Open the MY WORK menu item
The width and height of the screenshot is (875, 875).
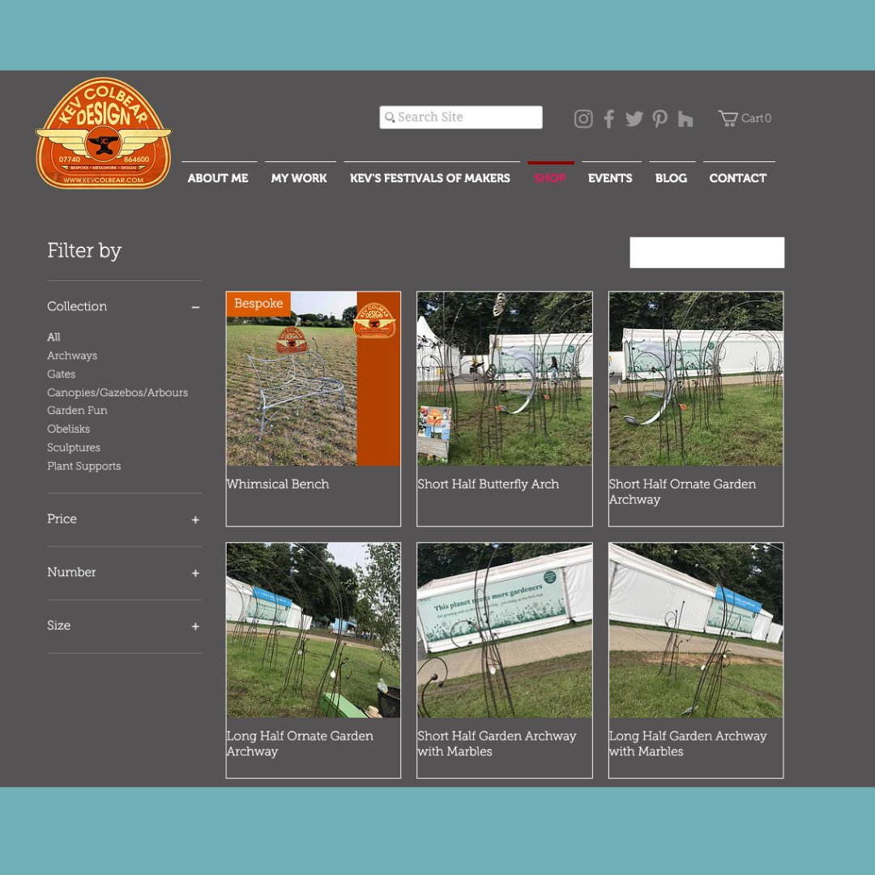pyautogui.click(x=298, y=177)
